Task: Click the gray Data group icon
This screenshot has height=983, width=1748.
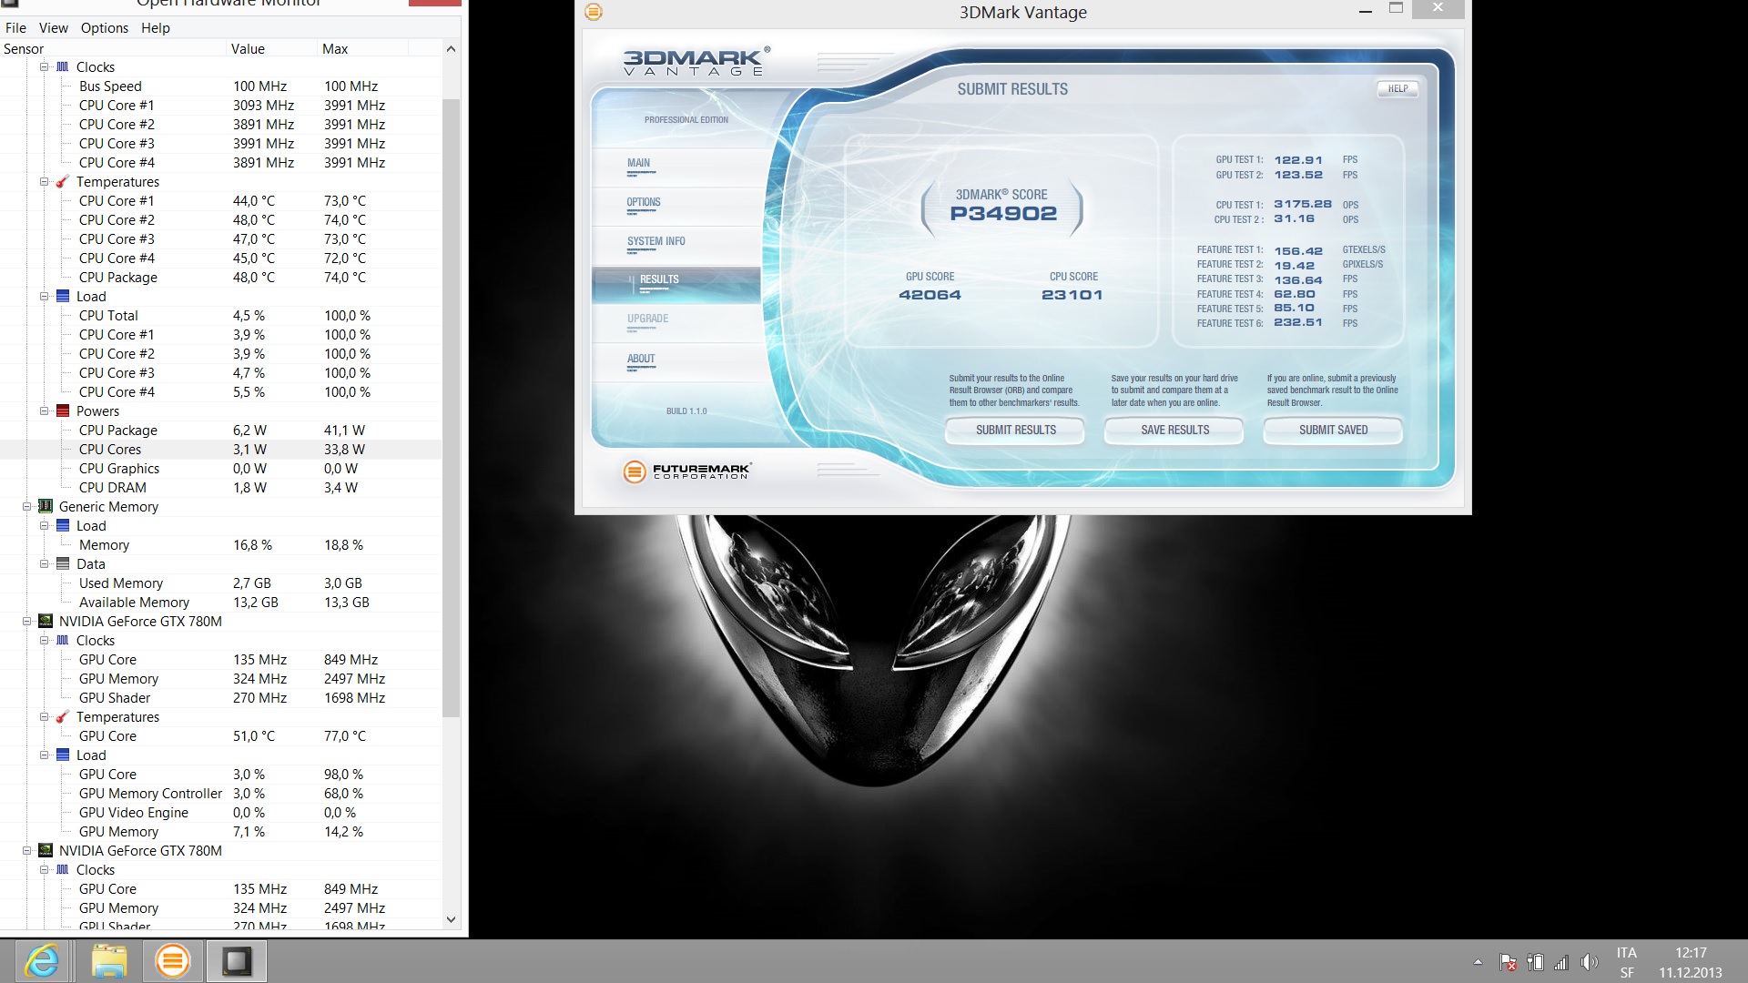Action: [x=63, y=564]
